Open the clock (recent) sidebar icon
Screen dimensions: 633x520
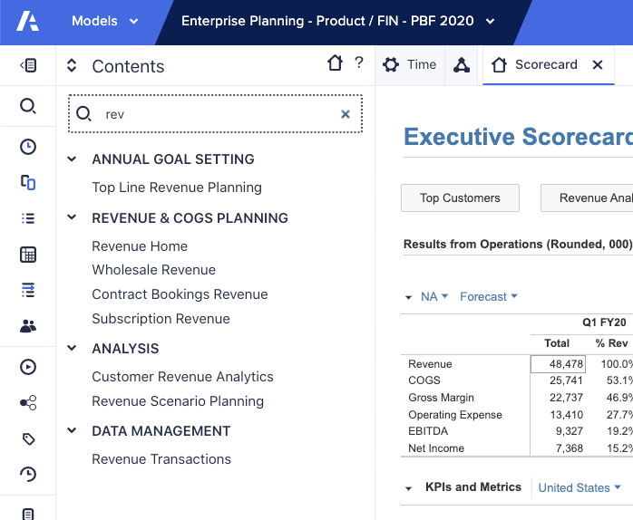28,147
